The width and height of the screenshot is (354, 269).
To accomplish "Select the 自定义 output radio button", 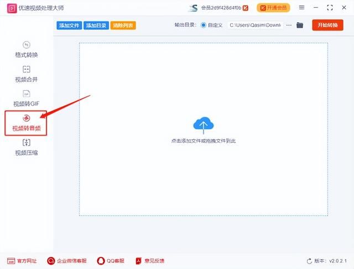I will (x=204, y=25).
